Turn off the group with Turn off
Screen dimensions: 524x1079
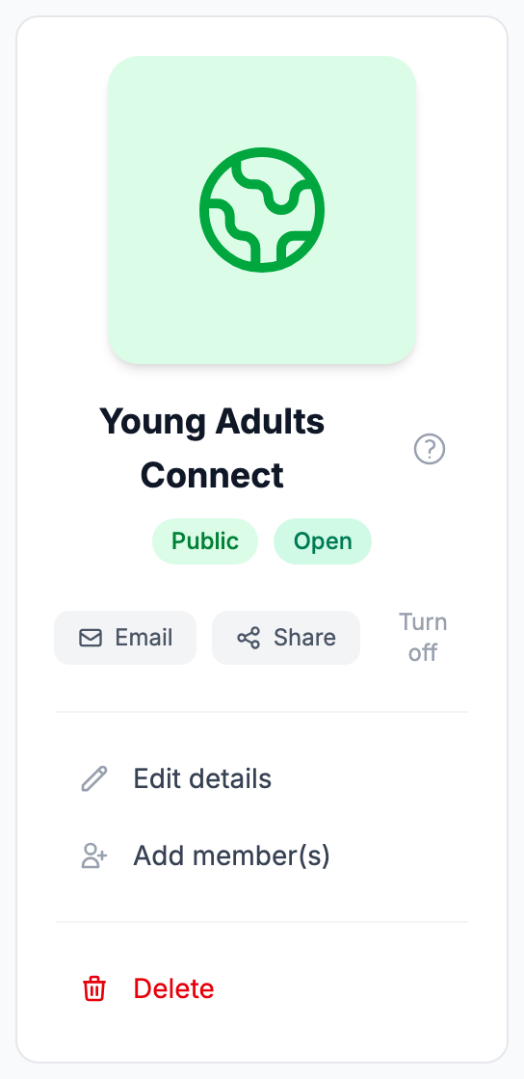(423, 637)
